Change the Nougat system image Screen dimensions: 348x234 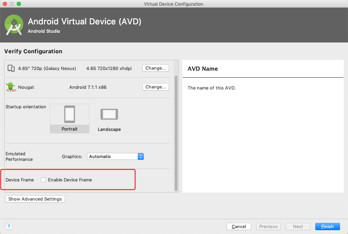[156, 87]
